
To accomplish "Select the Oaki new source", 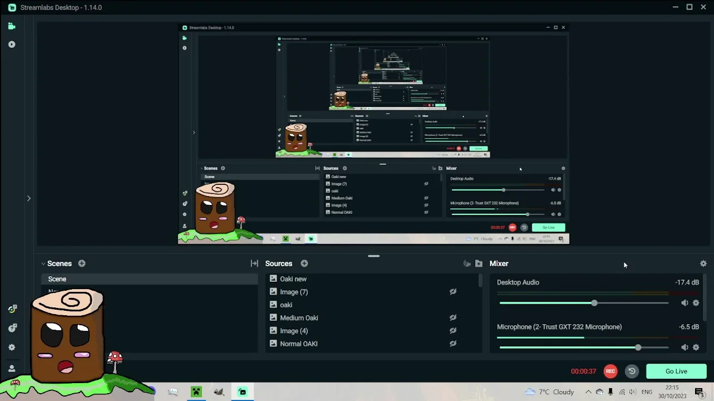I will [293, 279].
